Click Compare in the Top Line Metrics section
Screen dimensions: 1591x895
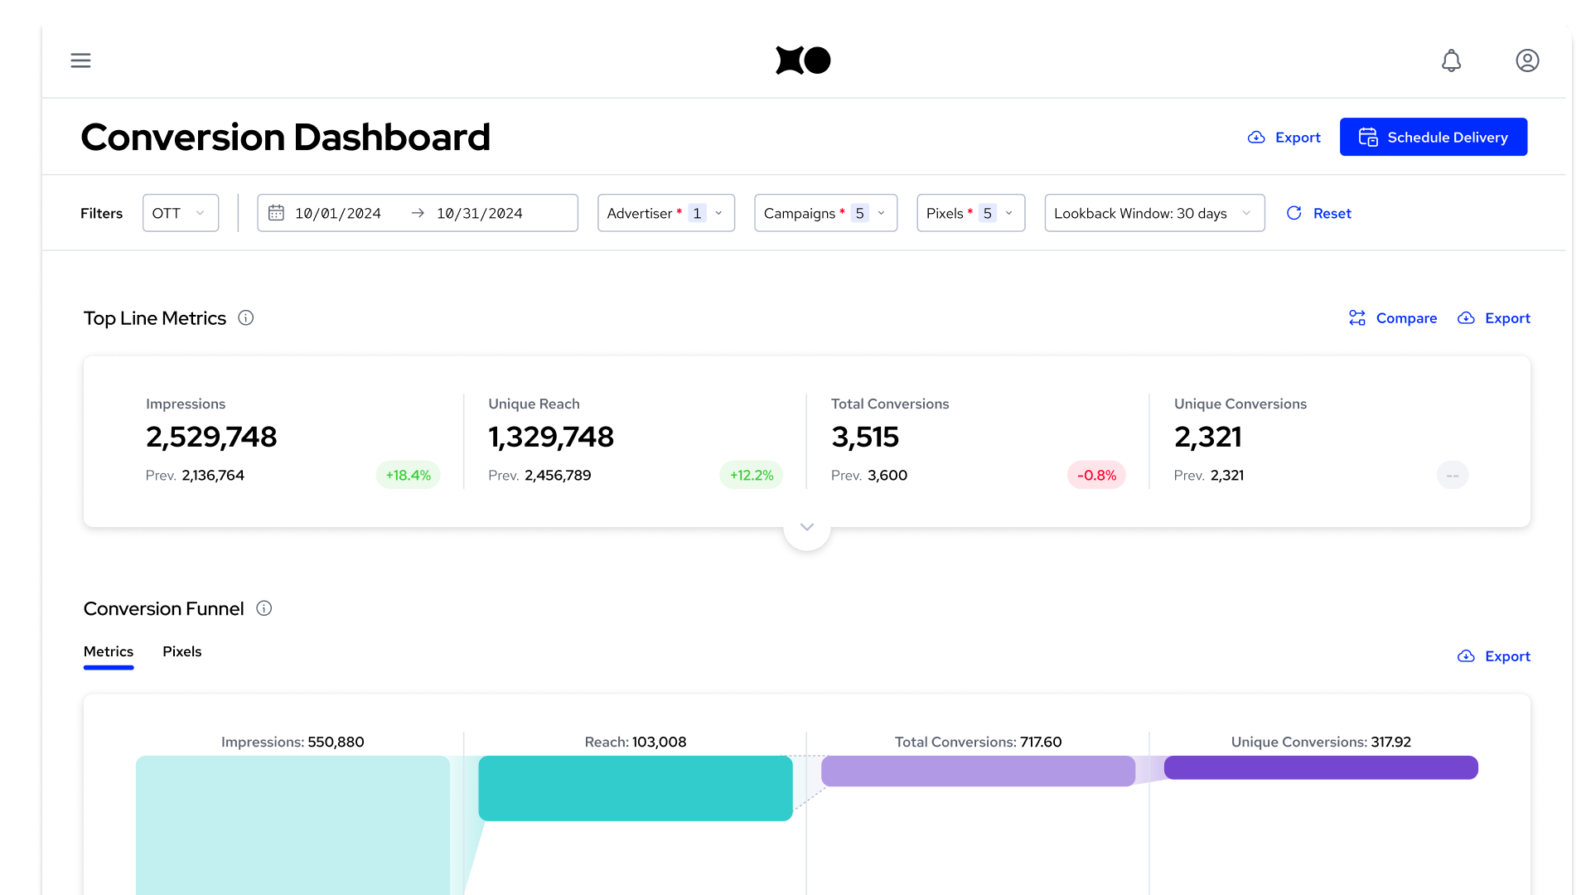tap(1393, 318)
